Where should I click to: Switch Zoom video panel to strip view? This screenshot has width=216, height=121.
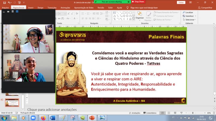tap(13, 11)
